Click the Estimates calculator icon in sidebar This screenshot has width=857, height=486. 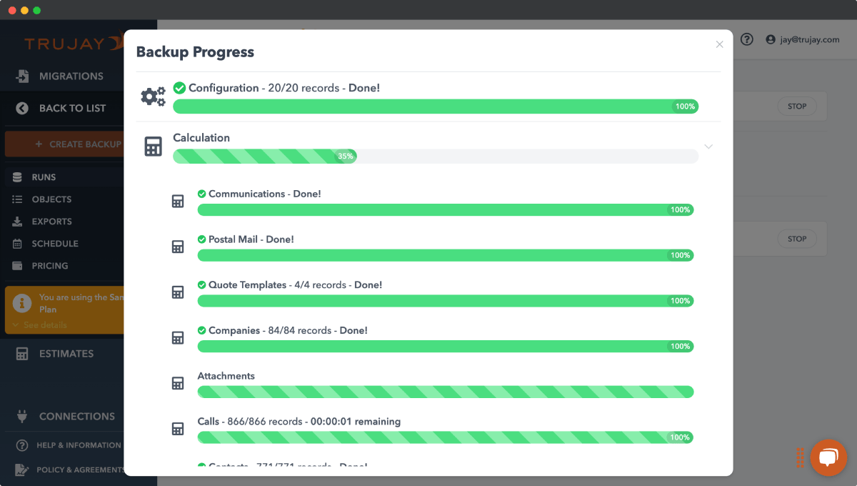[22, 354]
